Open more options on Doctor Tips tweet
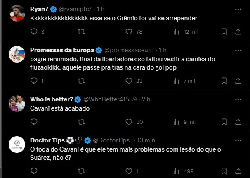250x178 pixels. 238,140
